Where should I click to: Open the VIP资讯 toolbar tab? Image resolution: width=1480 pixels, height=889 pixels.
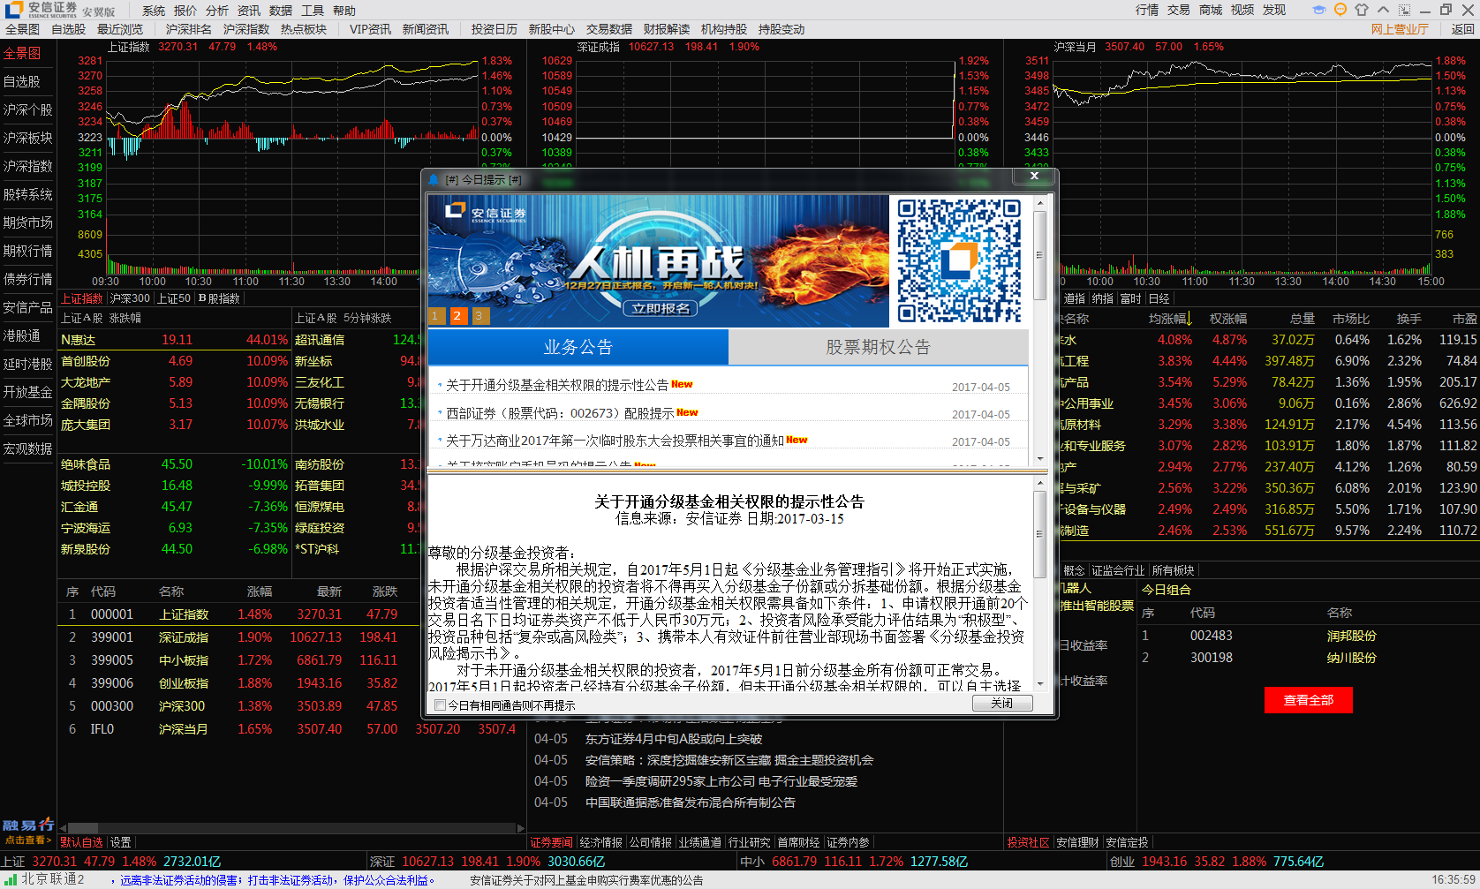370,29
